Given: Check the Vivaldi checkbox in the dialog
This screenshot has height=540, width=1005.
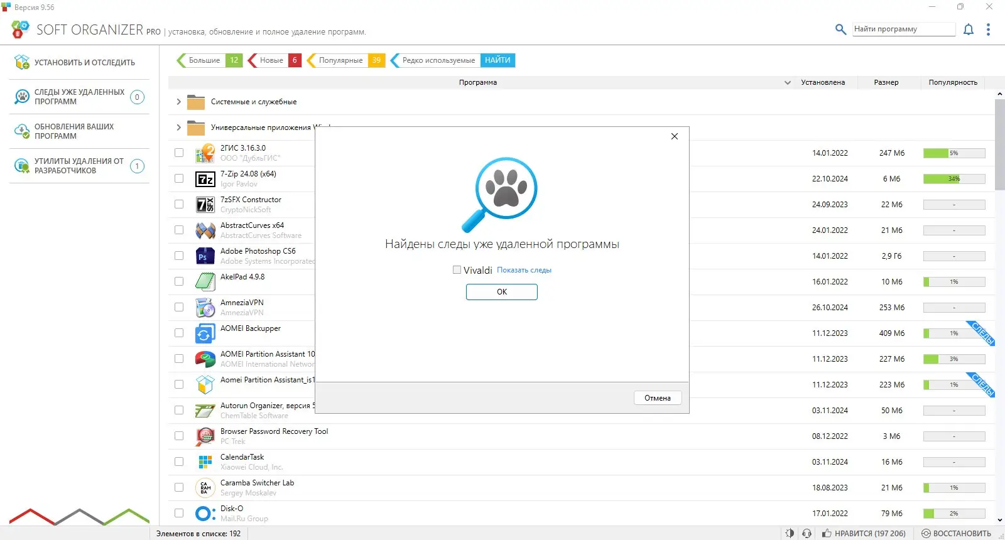Looking at the screenshot, I should click(457, 270).
